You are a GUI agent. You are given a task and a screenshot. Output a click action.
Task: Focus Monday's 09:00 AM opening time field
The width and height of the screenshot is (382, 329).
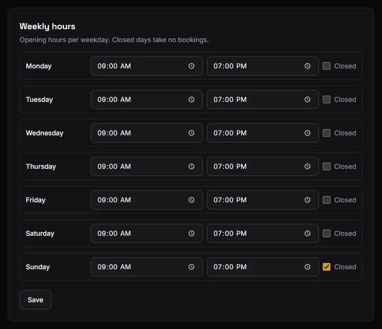pyautogui.click(x=147, y=66)
